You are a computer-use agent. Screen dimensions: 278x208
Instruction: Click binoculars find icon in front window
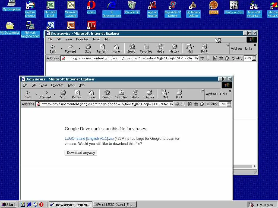(196, 104)
